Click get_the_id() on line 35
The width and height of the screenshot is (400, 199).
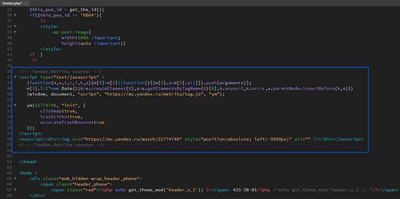click(85, 10)
